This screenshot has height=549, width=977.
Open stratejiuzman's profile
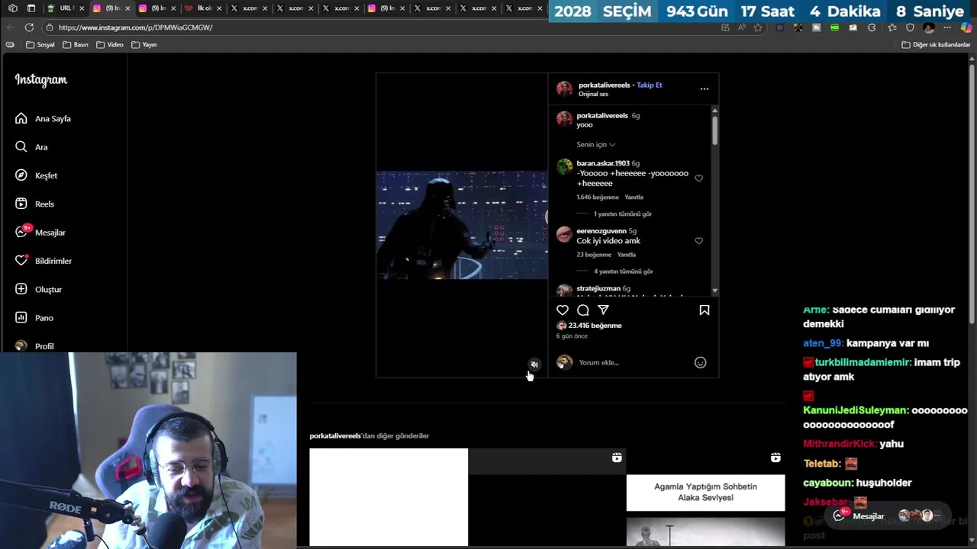(598, 289)
